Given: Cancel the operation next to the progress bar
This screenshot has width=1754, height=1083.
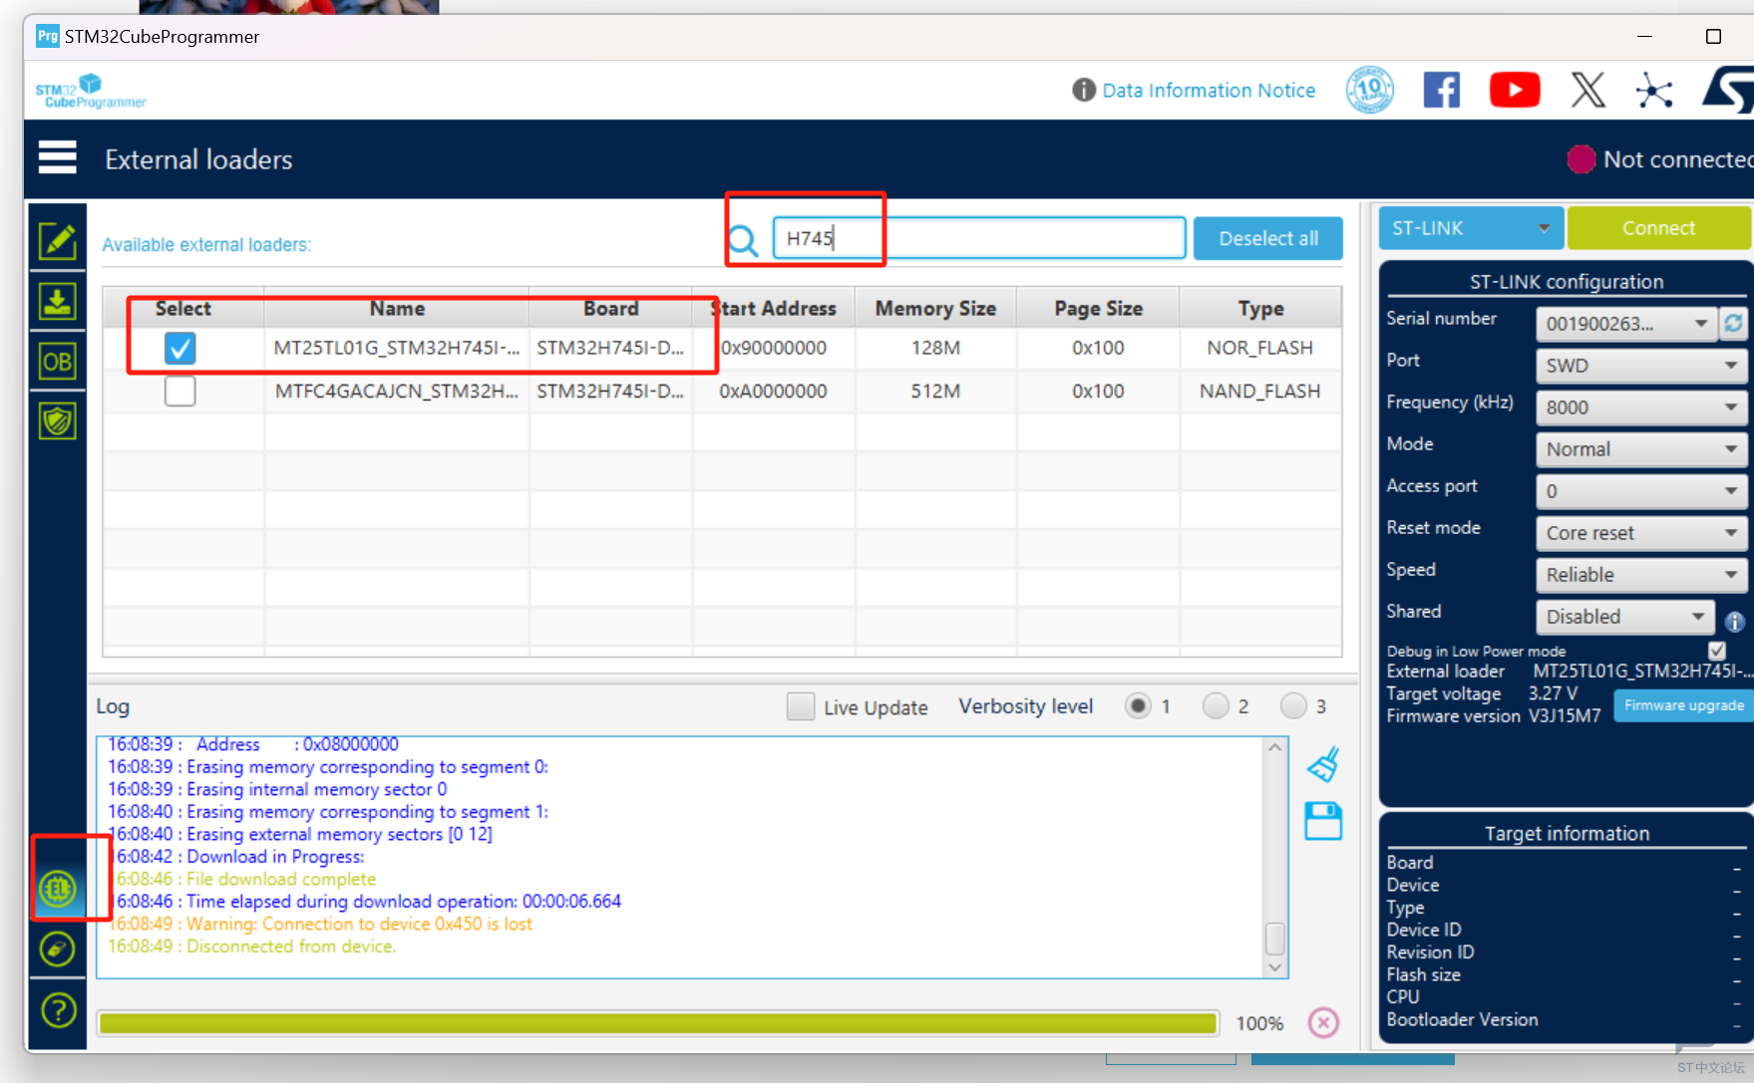Looking at the screenshot, I should click(1323, 1023).
